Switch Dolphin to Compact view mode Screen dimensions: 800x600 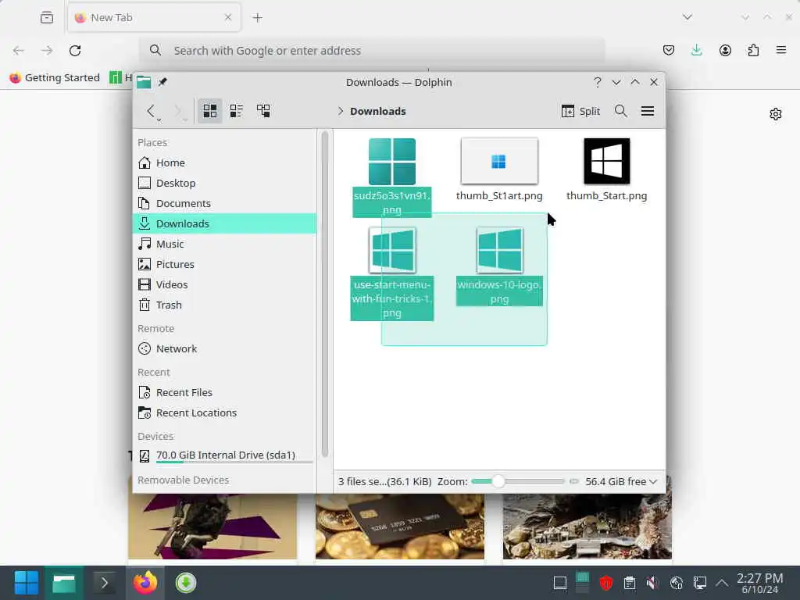tap(236, 111)
